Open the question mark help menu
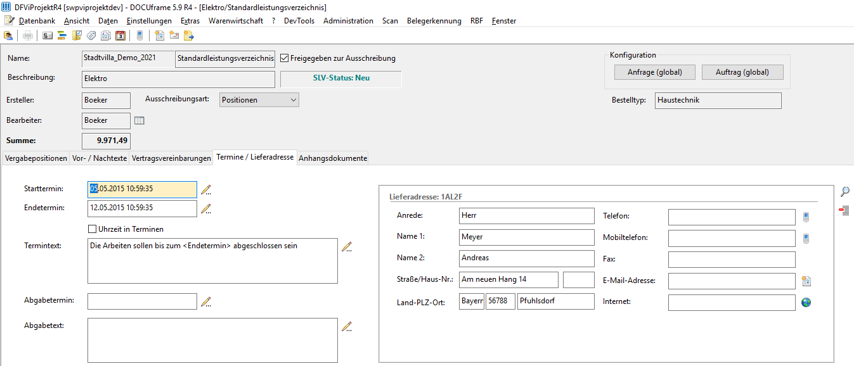The height and width of the screenshot is (366, 854). [273, 21]
